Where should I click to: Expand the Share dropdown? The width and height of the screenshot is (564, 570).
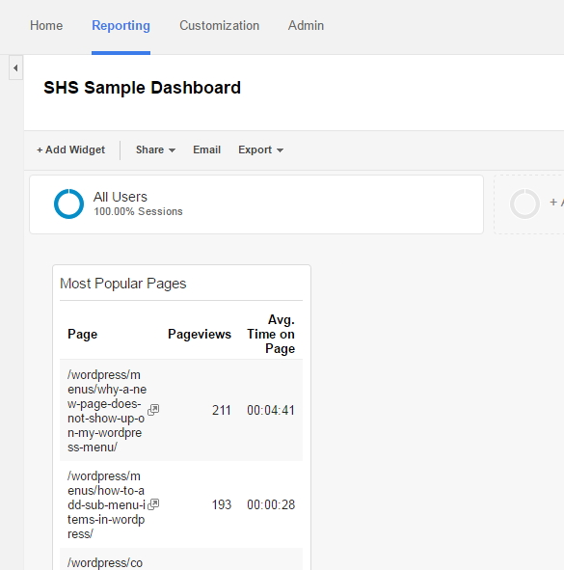pos(155,149)
